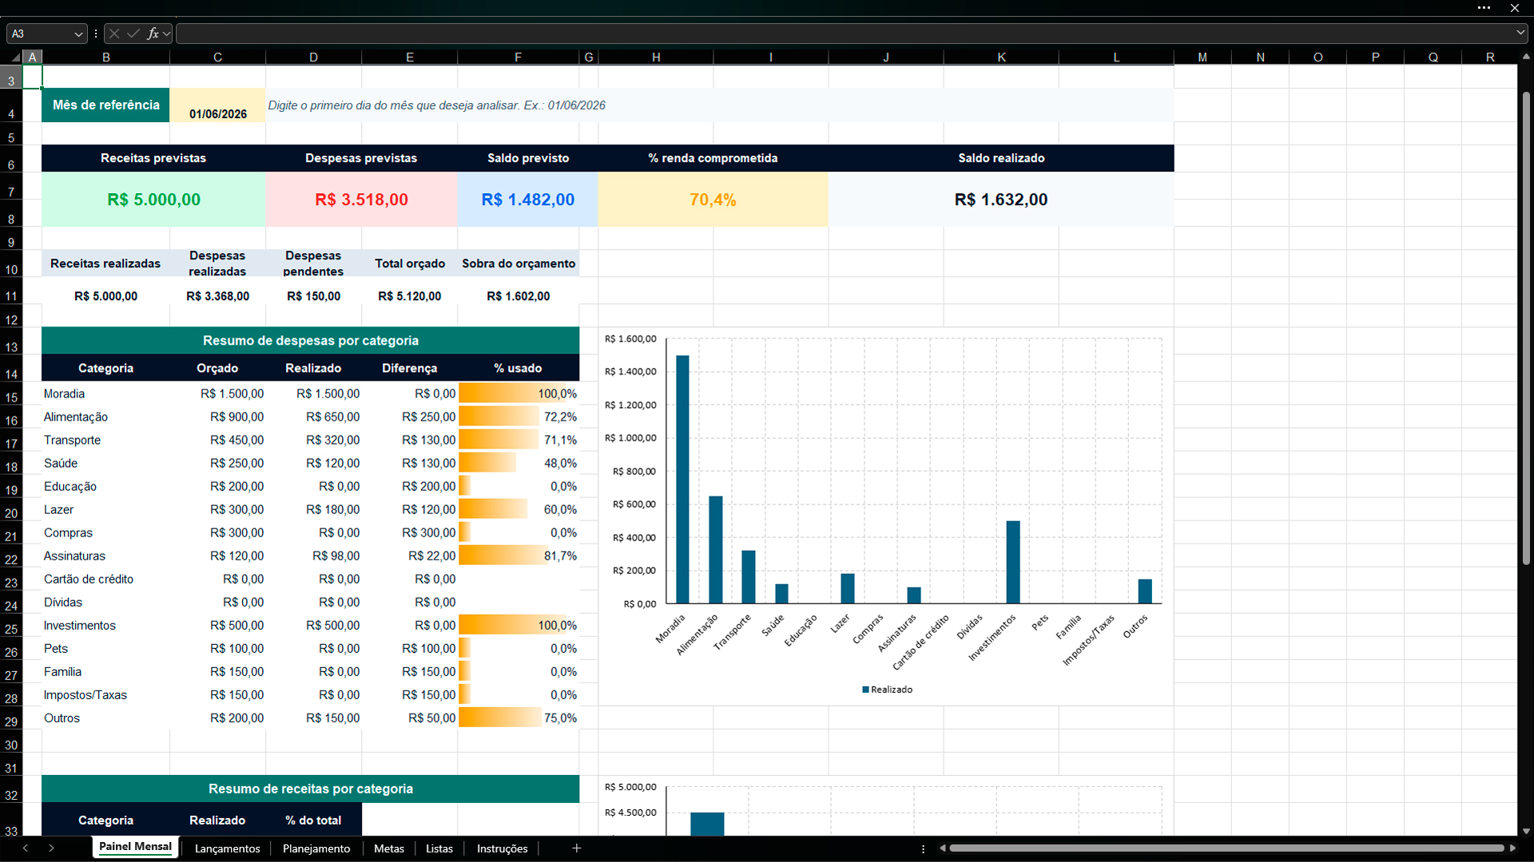The width and height of the screenshot is (1534, 862).
Task: Click the cancel (X) formula bar icon
Action: 114,34
